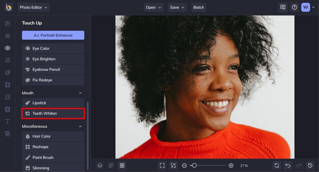Select the Eyebrow Pencil tool

click(x=53, y=69)
